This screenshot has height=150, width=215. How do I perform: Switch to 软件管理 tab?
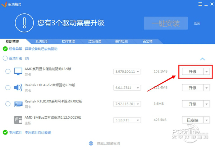pos(68,41)
